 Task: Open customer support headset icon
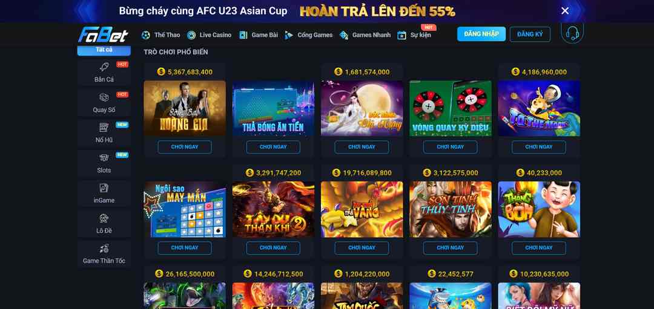point(572,33)
